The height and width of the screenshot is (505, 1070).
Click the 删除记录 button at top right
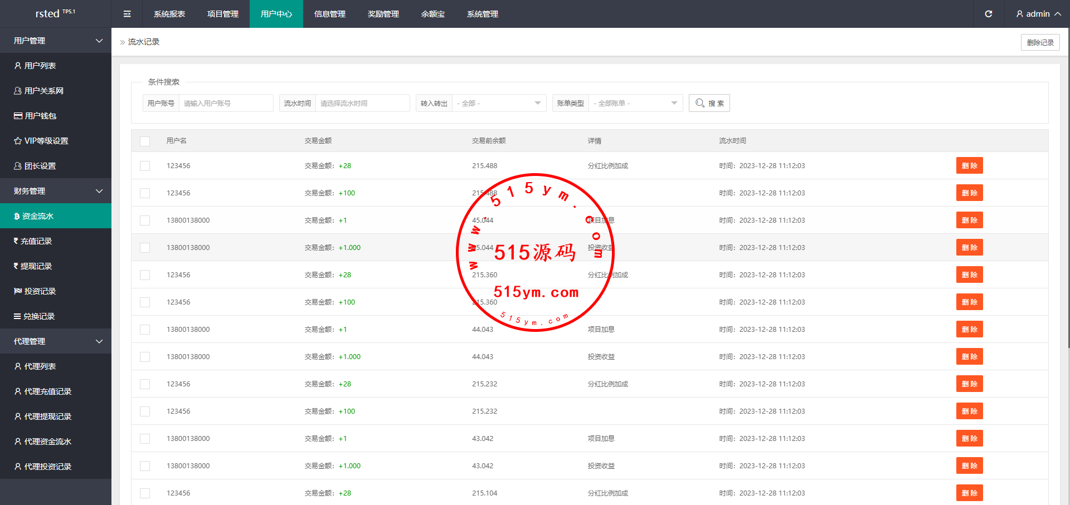pyautogui.click(x=1040, y=42)
